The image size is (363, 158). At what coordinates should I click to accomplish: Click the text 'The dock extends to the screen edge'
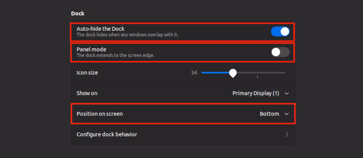click(x=115, y=55)
